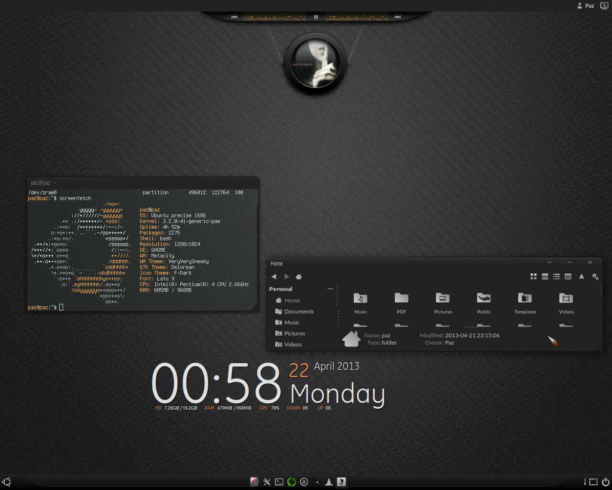The image size is (612, 490).
Task: Pause playback in the music widget
Action: coord(316,17)
